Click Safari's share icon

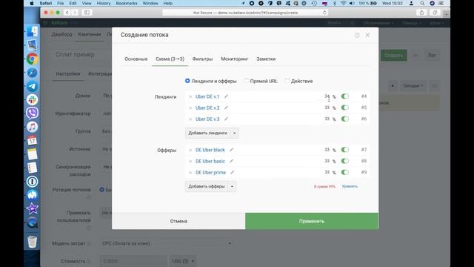(x=421, y=13)
